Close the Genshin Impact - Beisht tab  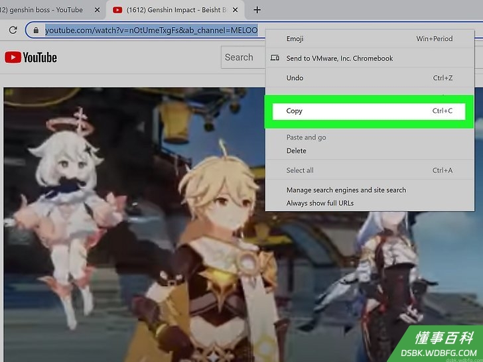coord(235,10)
